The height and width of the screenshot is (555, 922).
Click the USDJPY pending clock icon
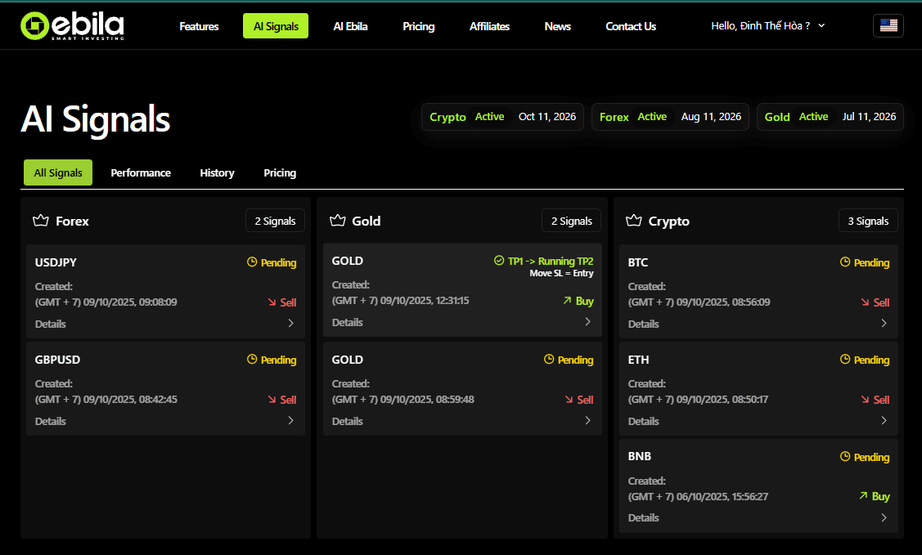[x=252, y=263]
